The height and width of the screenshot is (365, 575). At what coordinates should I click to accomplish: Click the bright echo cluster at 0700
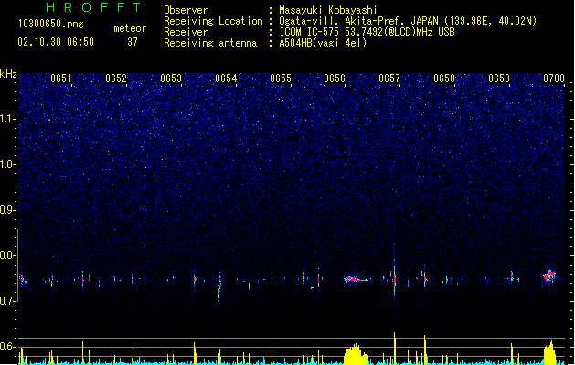coord(549,276)
